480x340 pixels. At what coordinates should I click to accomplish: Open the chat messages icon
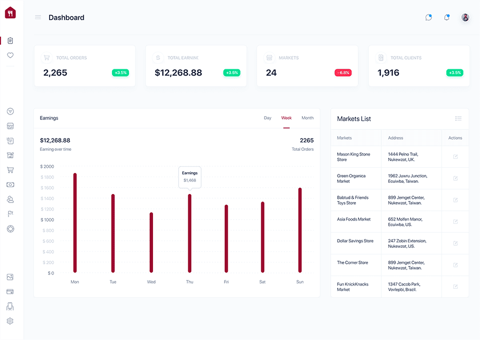[429, 18]
